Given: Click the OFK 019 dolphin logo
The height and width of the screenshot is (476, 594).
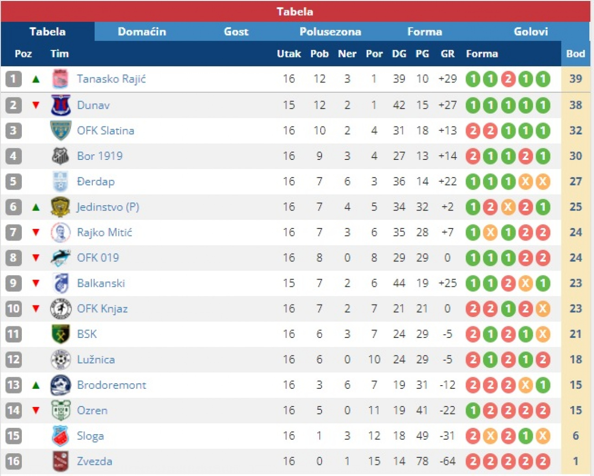Looking at the screenshot, I should pos(60,258).
